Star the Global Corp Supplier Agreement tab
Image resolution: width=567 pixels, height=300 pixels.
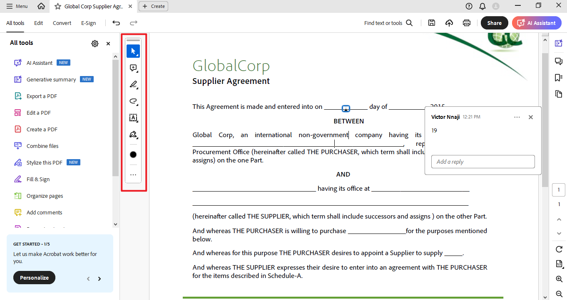coord(58,6)
